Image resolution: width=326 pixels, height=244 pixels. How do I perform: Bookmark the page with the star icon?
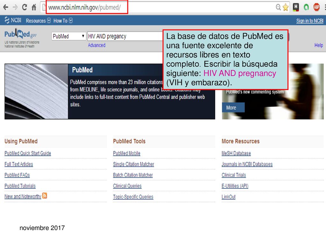tap(286, 7)
